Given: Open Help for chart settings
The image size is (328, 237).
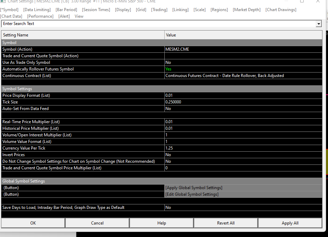Looking at the screenshot, I should [x=162, y=223].
